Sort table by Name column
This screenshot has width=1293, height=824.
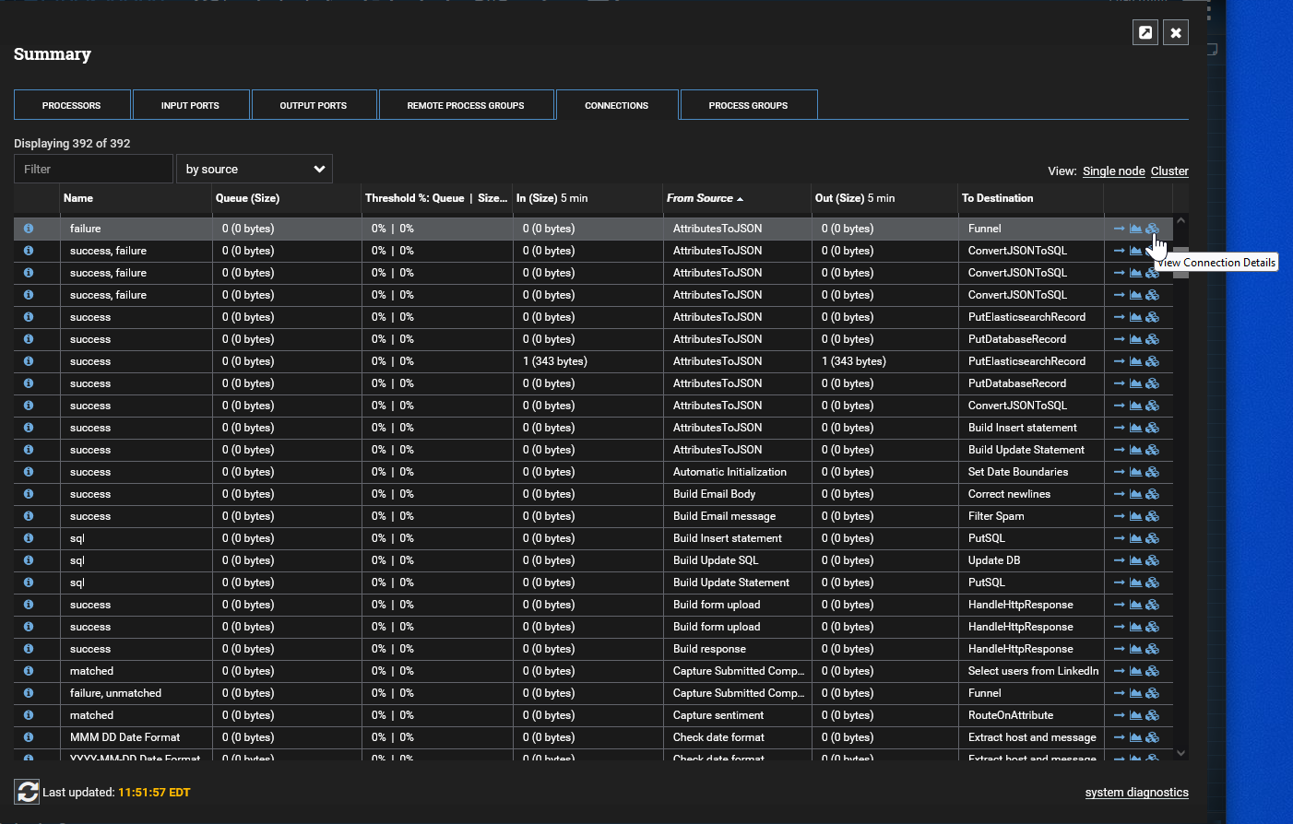point(136,198)
